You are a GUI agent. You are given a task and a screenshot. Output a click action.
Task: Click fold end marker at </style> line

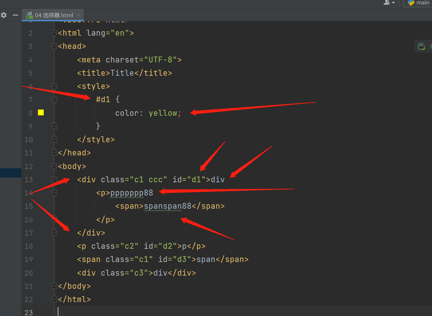(x=54, y=139)
